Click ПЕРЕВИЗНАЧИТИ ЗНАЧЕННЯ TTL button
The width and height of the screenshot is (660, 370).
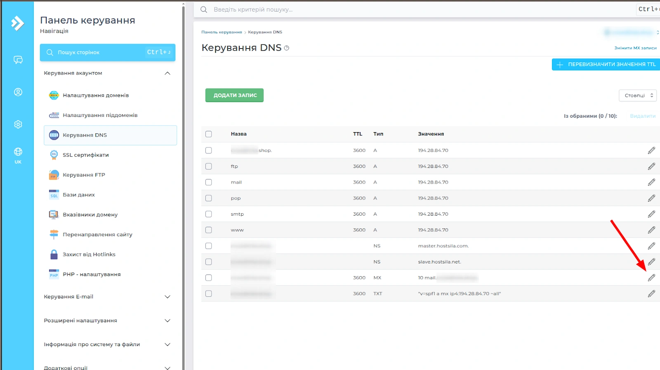click(x=606, y=65)
